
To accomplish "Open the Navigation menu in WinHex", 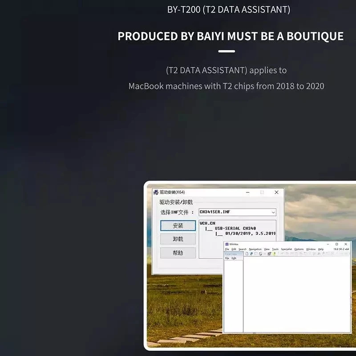I will (x=255, y=249).
